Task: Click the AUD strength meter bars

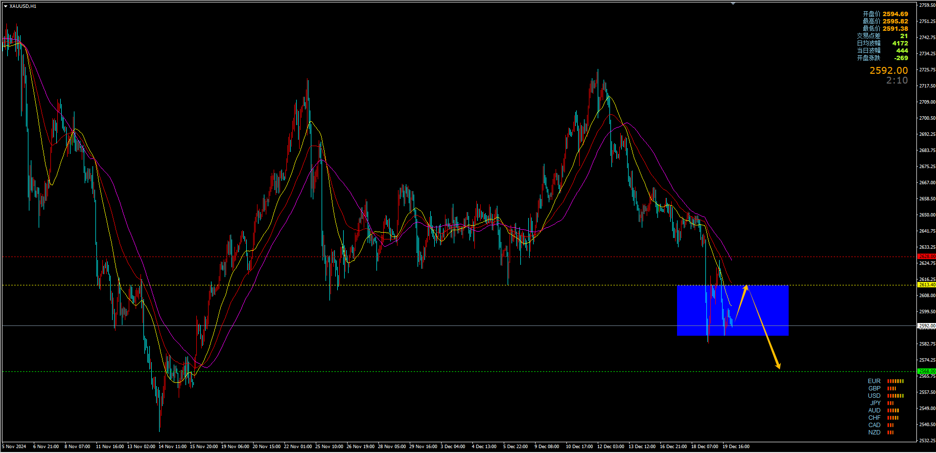Action: coord(893,410)
